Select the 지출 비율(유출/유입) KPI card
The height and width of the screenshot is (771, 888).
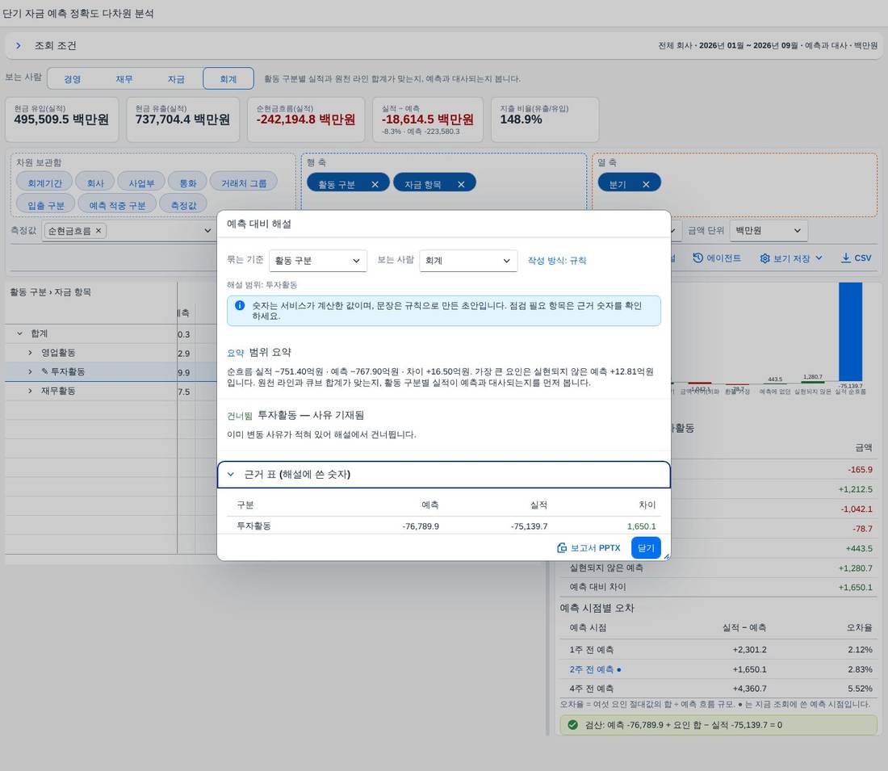[545, 119]
